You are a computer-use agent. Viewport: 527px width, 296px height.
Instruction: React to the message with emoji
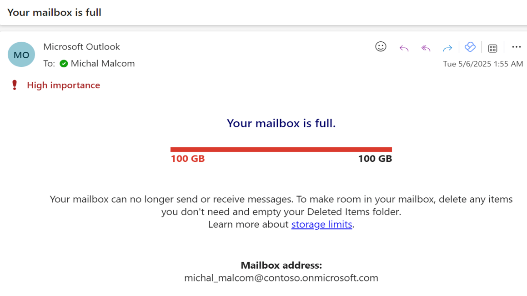pyautogui.click(x=381, y=47)
